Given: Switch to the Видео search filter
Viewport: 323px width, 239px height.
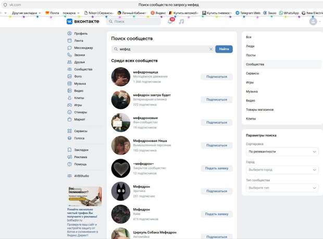Looking at the screenshot, I should click(251, 100).
